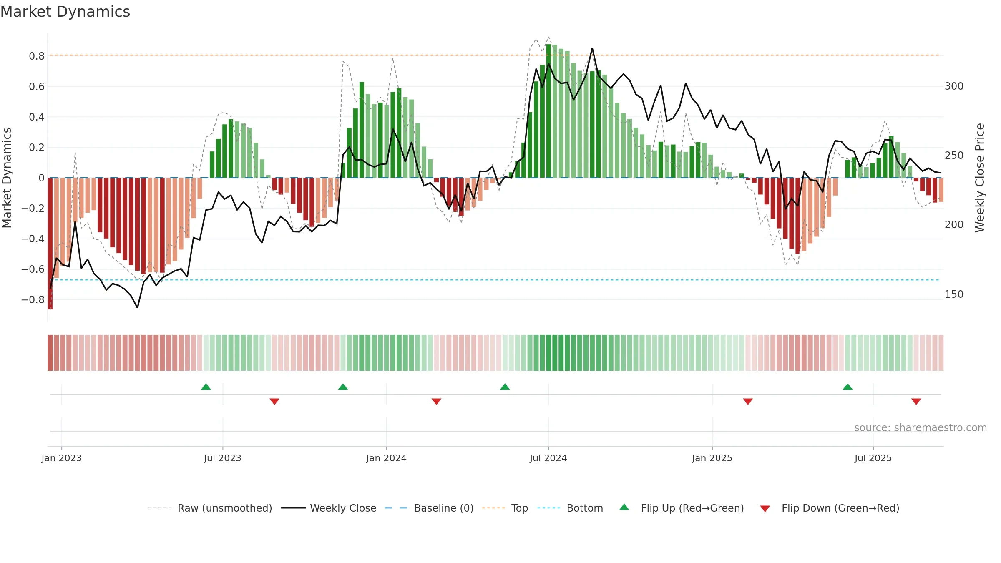Image resolution: width=1001 pixels, height=563 pixels.
Task: Toggle the Baseline (0) legend entry
Action: [429, 508]
